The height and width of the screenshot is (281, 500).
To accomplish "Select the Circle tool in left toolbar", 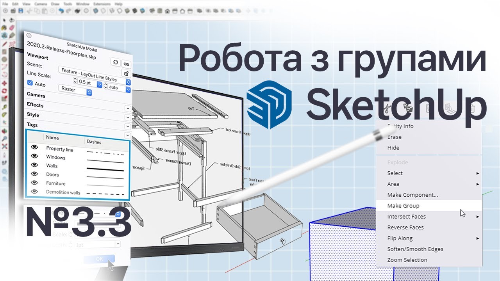I will pyautogui.click(x=4, y=59).
